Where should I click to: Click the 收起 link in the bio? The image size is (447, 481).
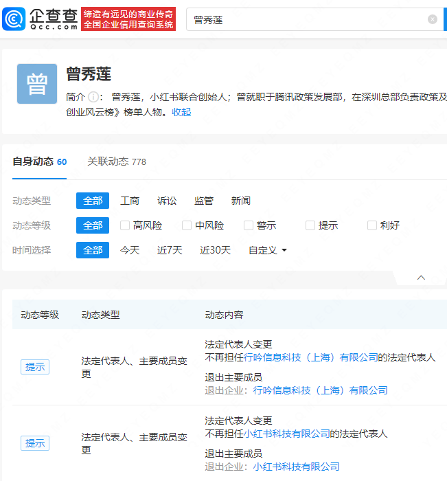pos(181,112)
